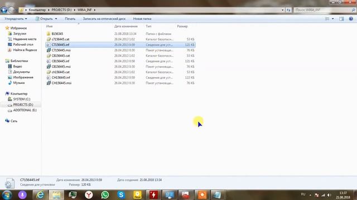Open the Windows Start button
The image size is (357, 200).
tap(7, 195)
